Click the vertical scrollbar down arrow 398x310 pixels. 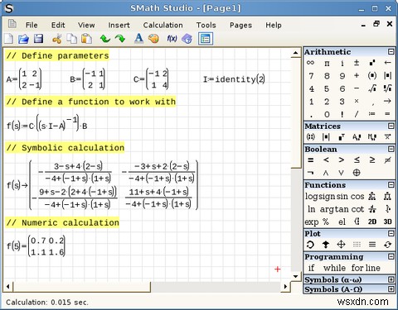(x=296, y=276)
